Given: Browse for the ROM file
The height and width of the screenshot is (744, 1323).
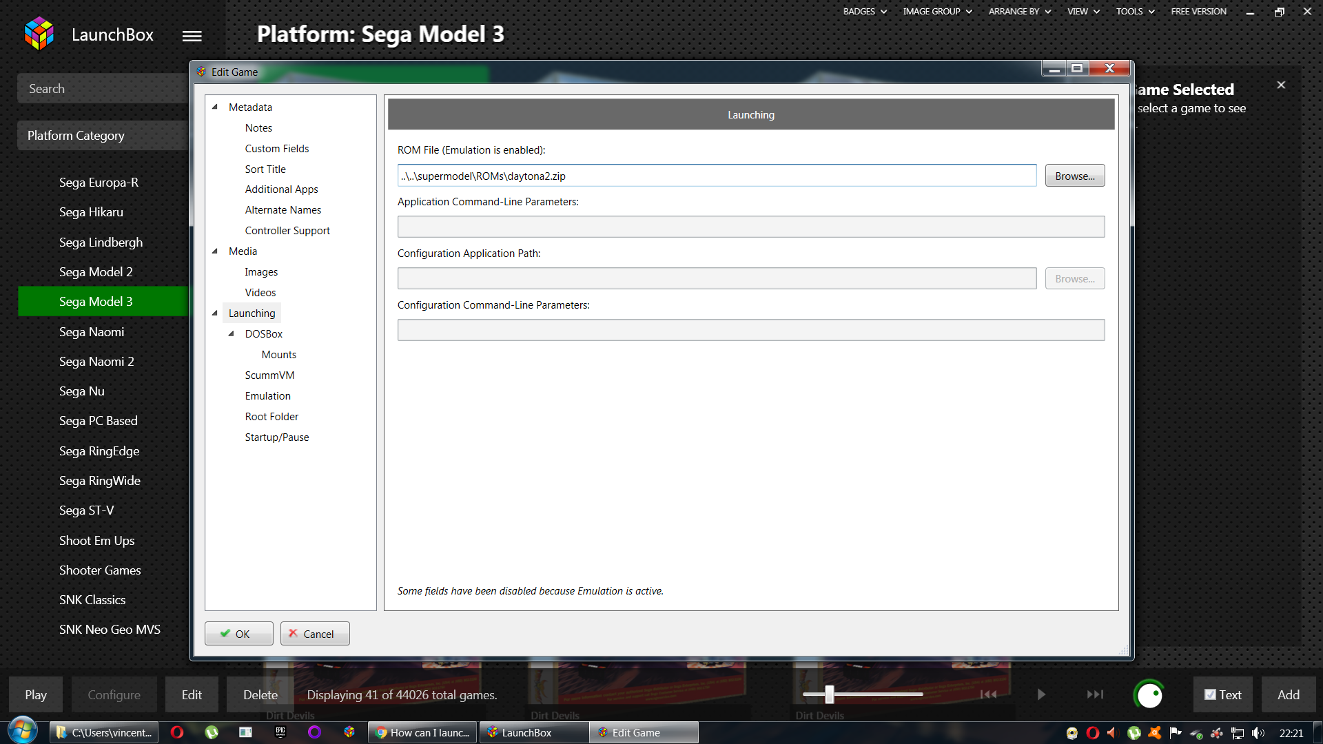Looking at the screenshot, I should [x=1075, y=176].
